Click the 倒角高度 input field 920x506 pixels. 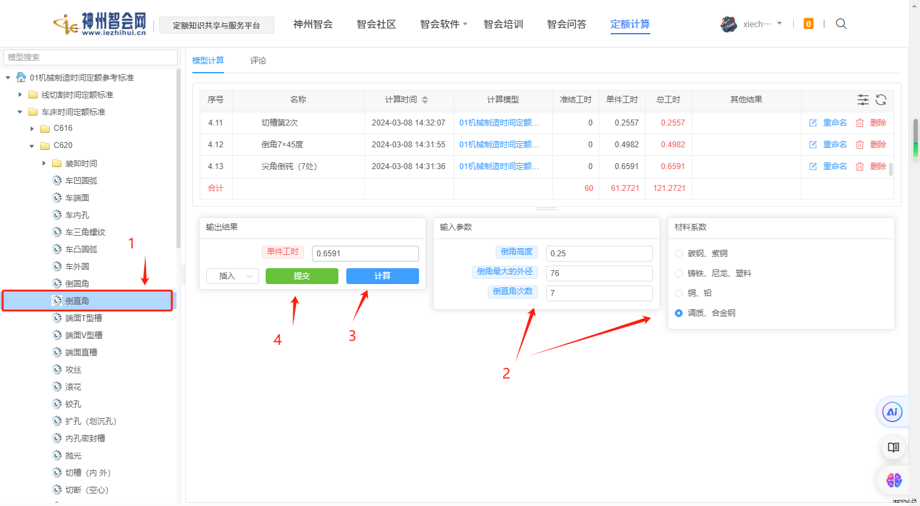tap(599, 254)
